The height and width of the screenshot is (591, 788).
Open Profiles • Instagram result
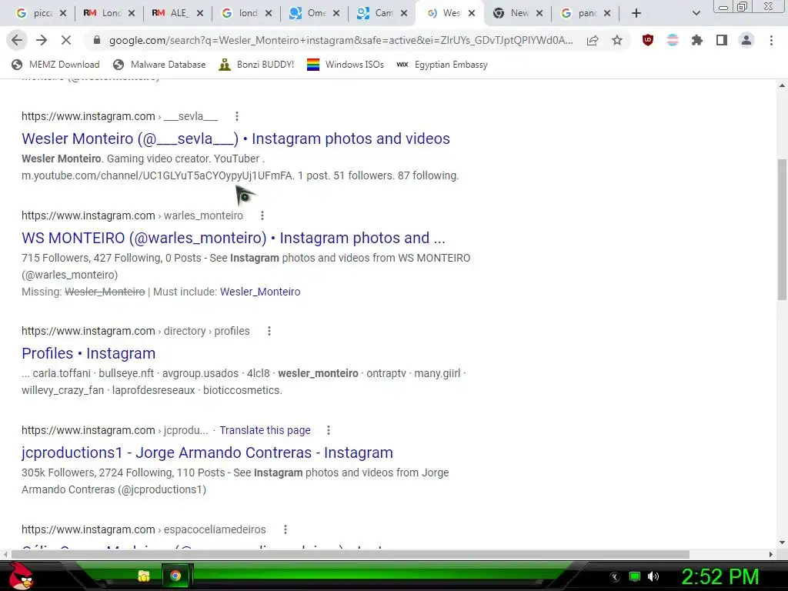pyautogui.click(x=88, y=353)
